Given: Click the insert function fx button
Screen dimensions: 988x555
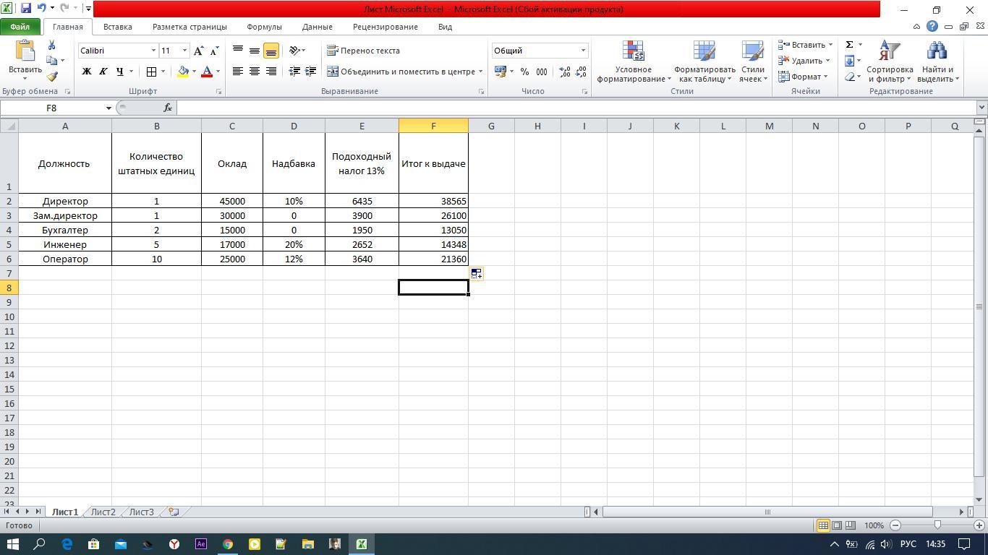Looking at the screenshot, I should [x=168, y=108].
